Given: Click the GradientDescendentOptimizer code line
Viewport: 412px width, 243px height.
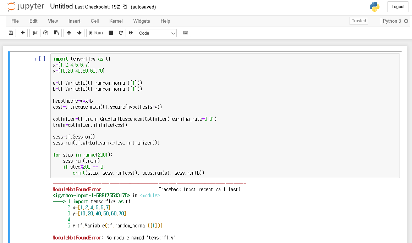Looking at the screenshot, I should click(x=135, y=119).
